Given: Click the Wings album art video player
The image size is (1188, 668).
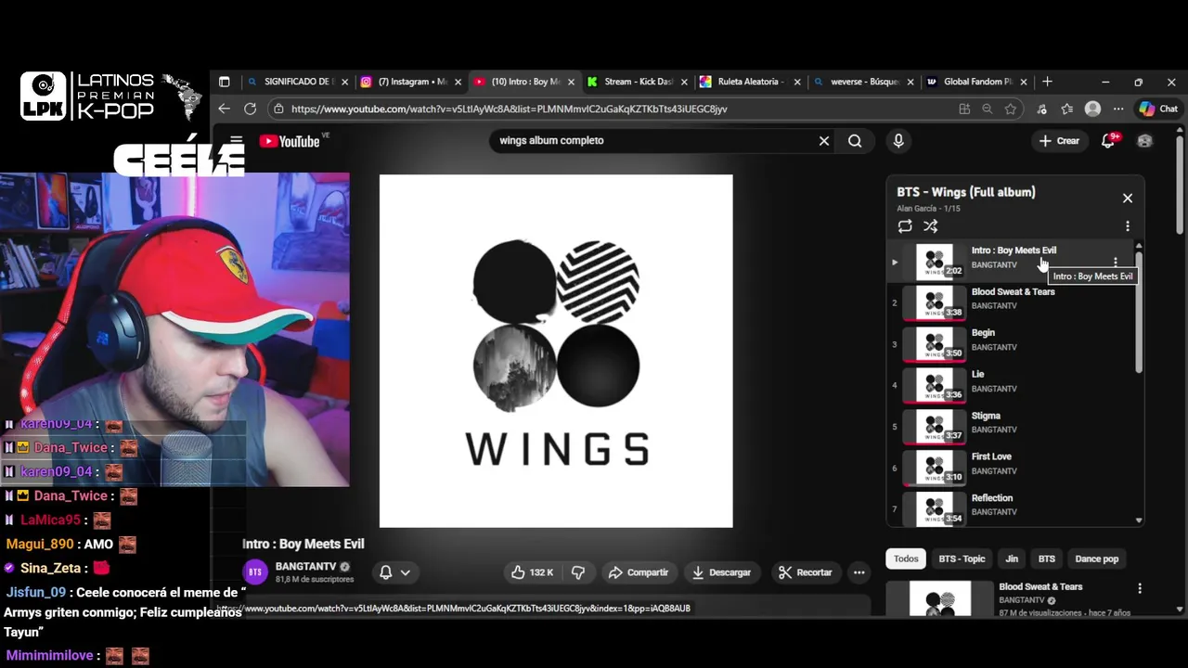Looking at the screenshot, I should pos(556,351).
